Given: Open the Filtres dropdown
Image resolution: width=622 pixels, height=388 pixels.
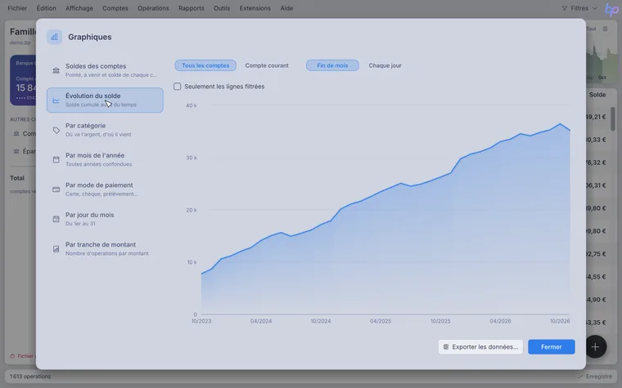Looking at the screenshot, I should [x=579, y=8].
